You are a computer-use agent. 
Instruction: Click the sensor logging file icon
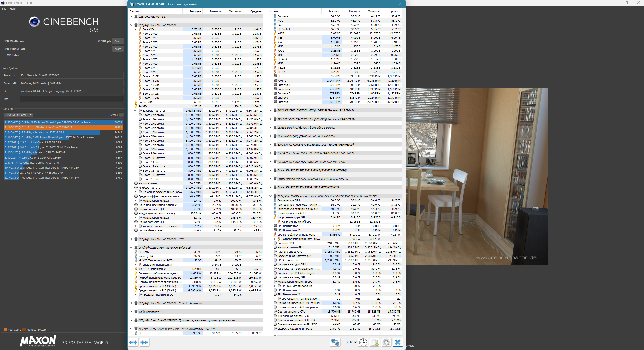375,342
